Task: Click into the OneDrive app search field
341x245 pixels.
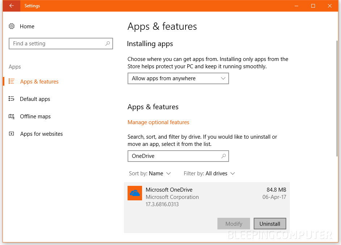Action: (x=178, y=156)
